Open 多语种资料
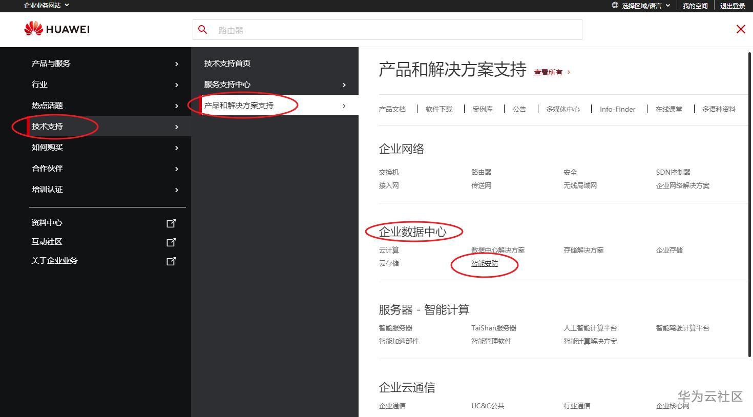Image resolution: width=753 pixels, height=417 pixels. (x=719, y=109)
